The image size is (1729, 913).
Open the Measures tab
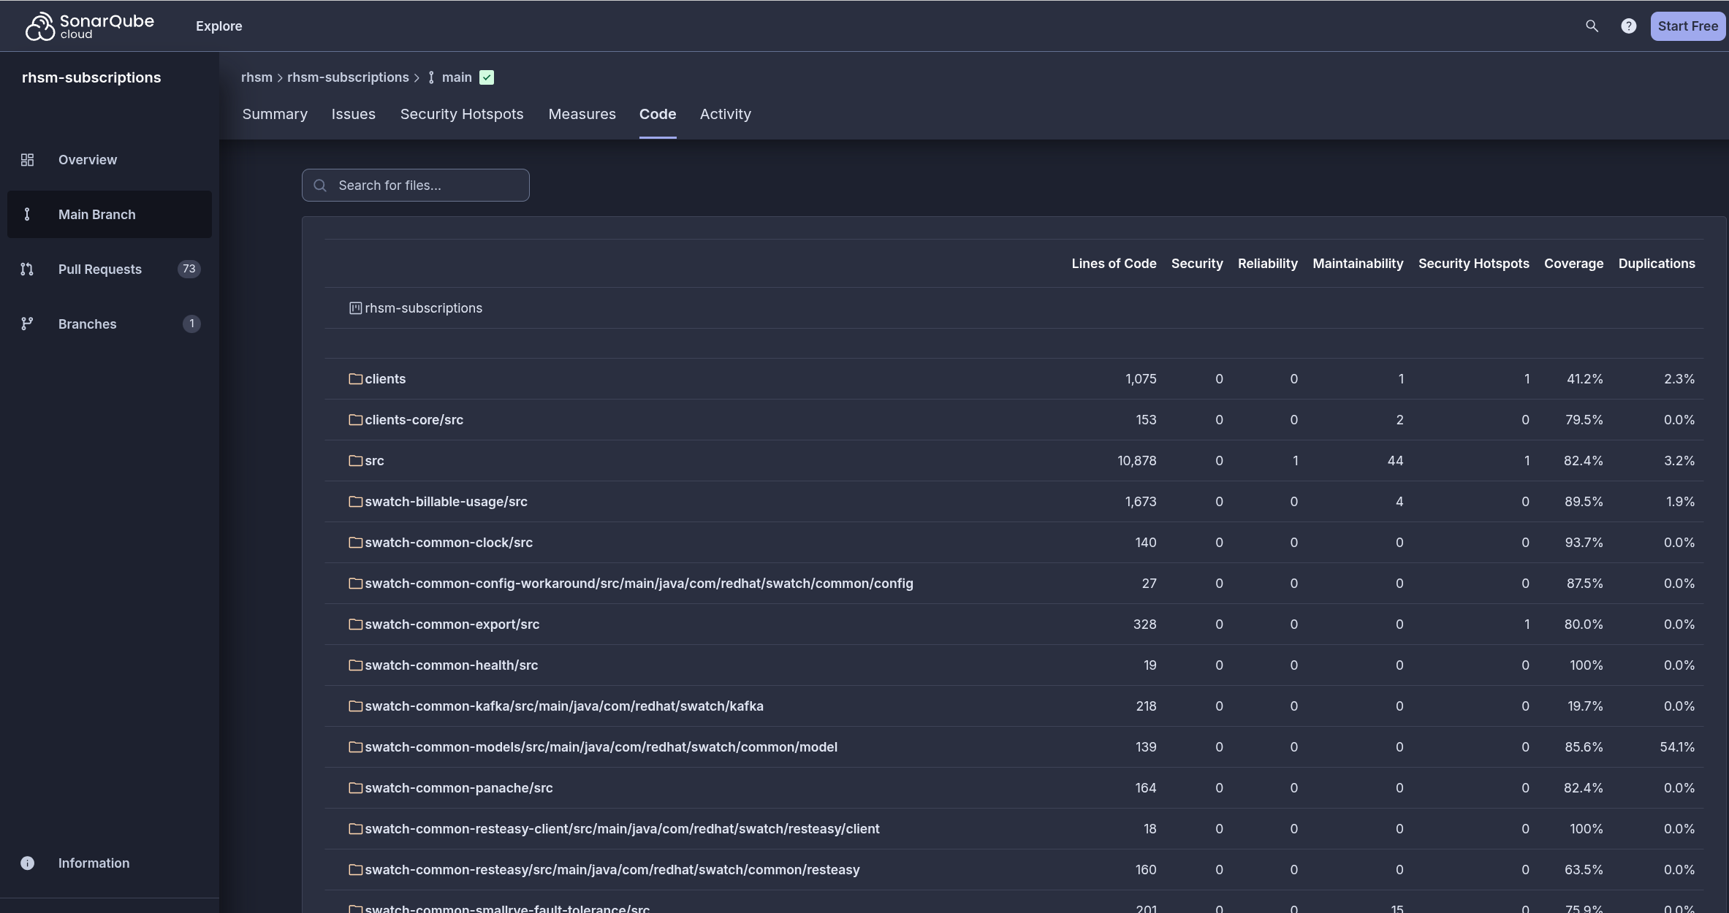tap(582, 114)
